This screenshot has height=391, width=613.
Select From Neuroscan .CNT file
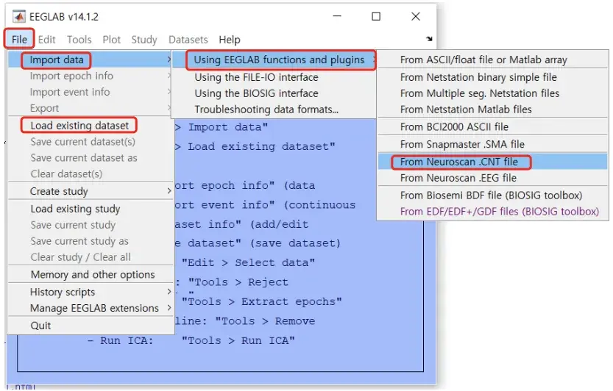coord(459,161)
